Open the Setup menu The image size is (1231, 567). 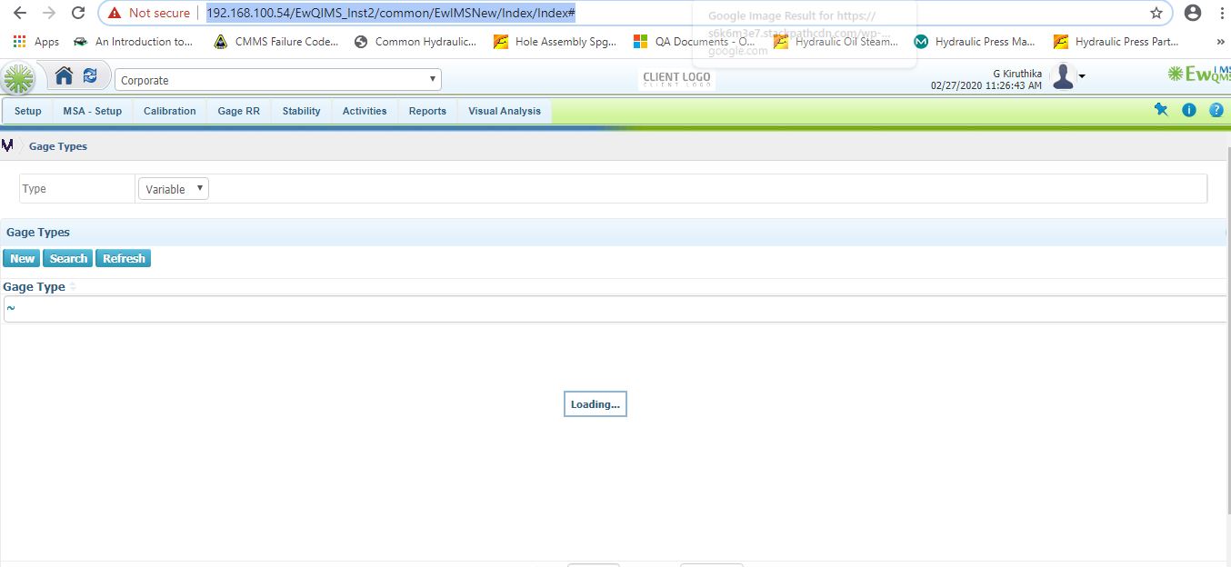(x=28, y=111)
